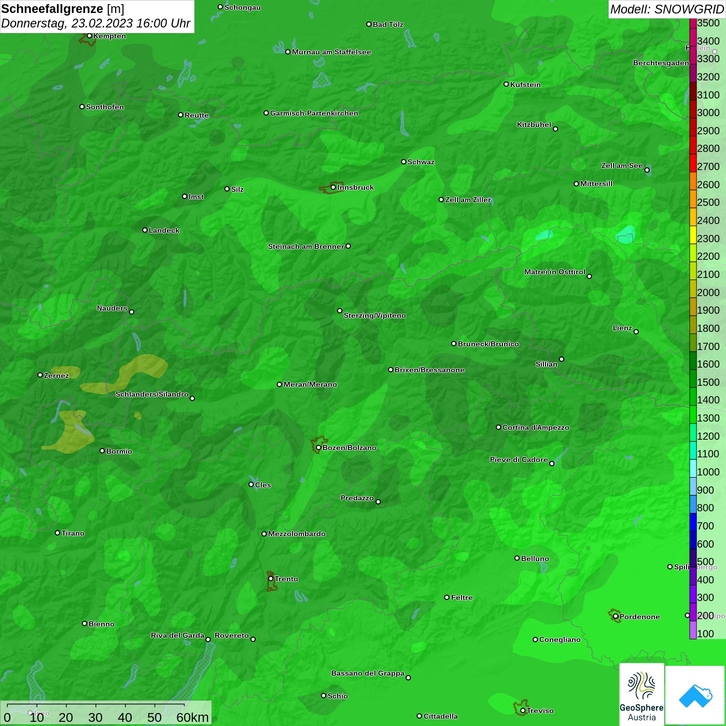Click the Pieve di Cadore label
This screenshot has width=726, height=726.
pos(519,459)
